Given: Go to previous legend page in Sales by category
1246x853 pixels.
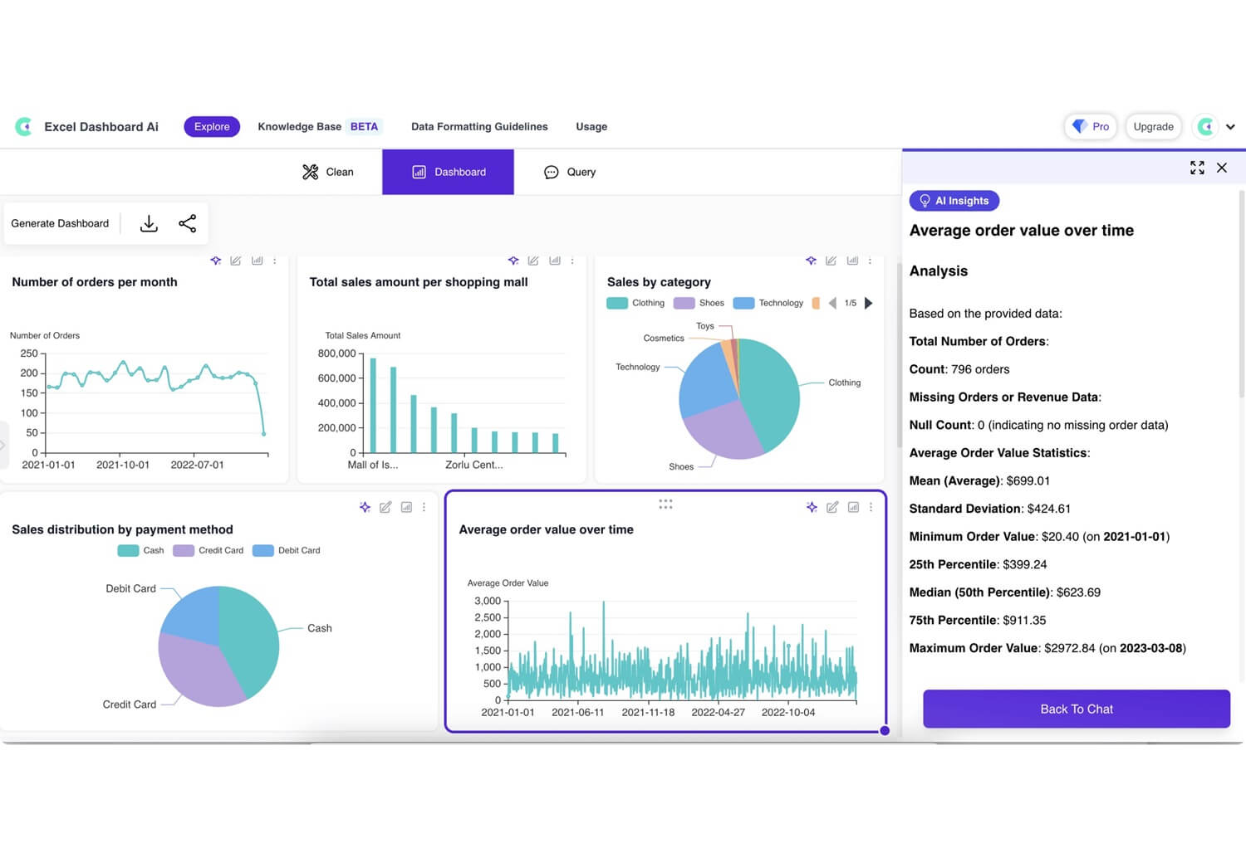Looking at the screenshot, I should click(832, 303).
